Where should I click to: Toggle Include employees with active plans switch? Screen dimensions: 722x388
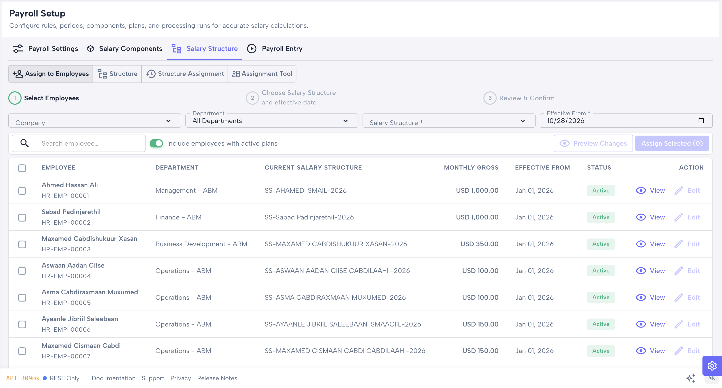(156, 143)
